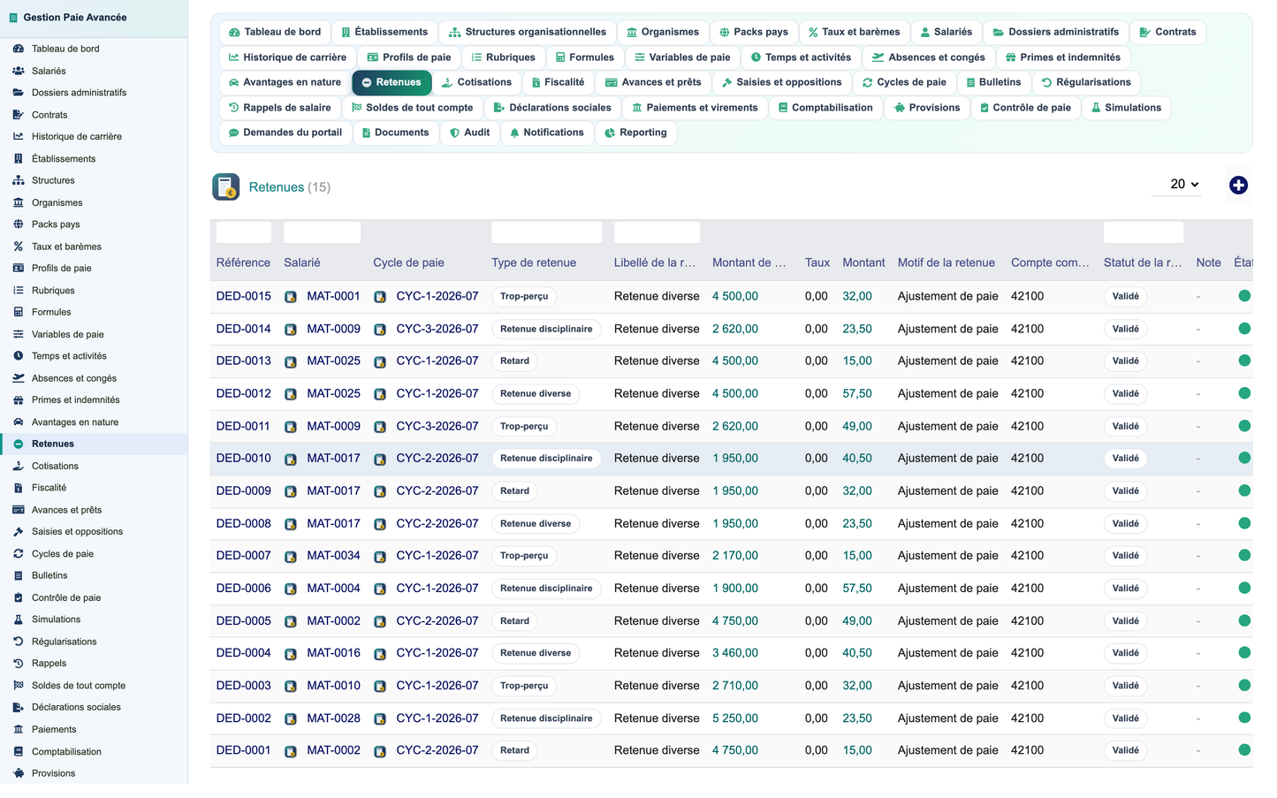
Task: Click the Paiements bank icon in sidebar
Action: 19,729
